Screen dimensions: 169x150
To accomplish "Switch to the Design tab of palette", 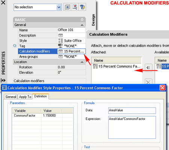I will point(93,20).
